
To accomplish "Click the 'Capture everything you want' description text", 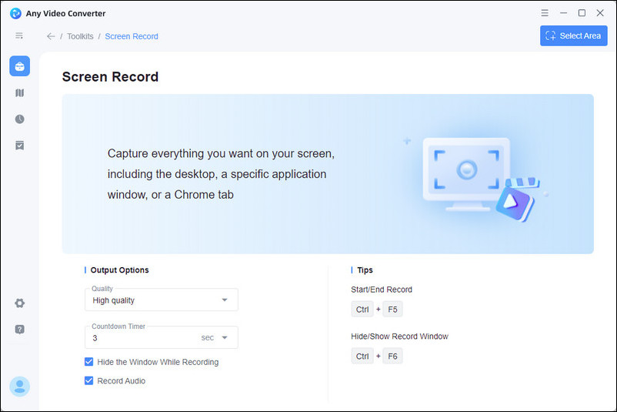I will pyautogui.click(x=221, y=174).
